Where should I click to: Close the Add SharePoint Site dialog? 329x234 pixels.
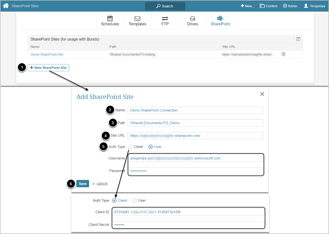pyautogui.click(x=262, y=94)
